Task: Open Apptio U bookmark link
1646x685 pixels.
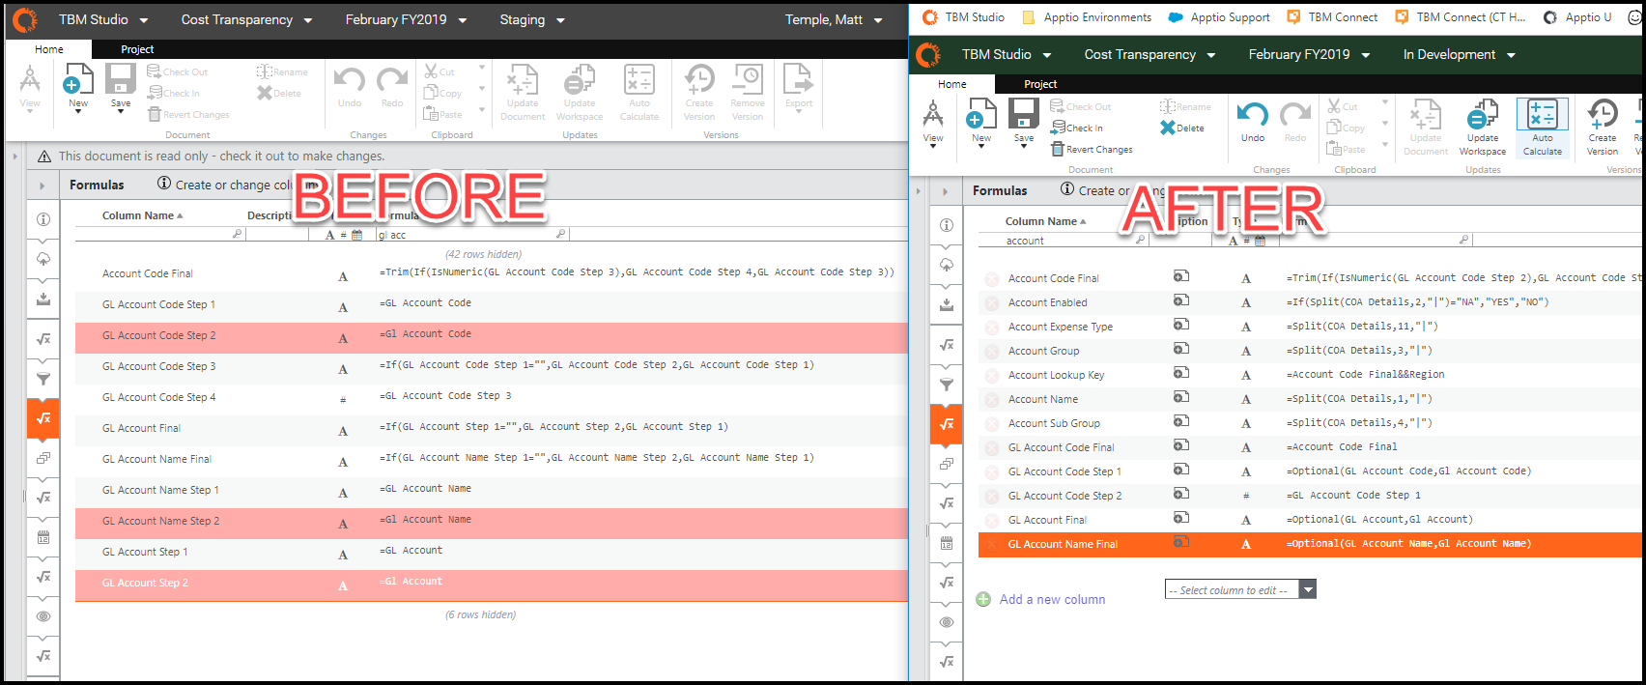Action: pyautogui.click(x=1578, y=17)
